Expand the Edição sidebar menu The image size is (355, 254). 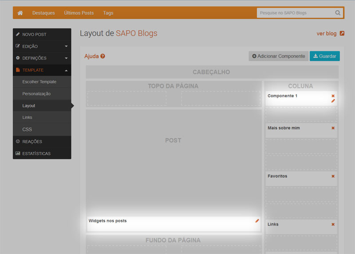coord(66,46)
